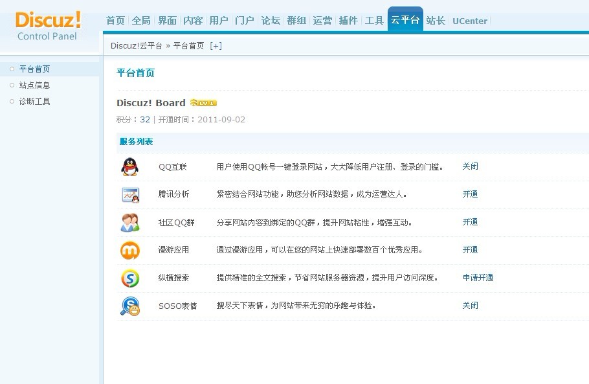The image size is (589, 384).
Task: Open the 用户 top menu
Action: (219, 20)
